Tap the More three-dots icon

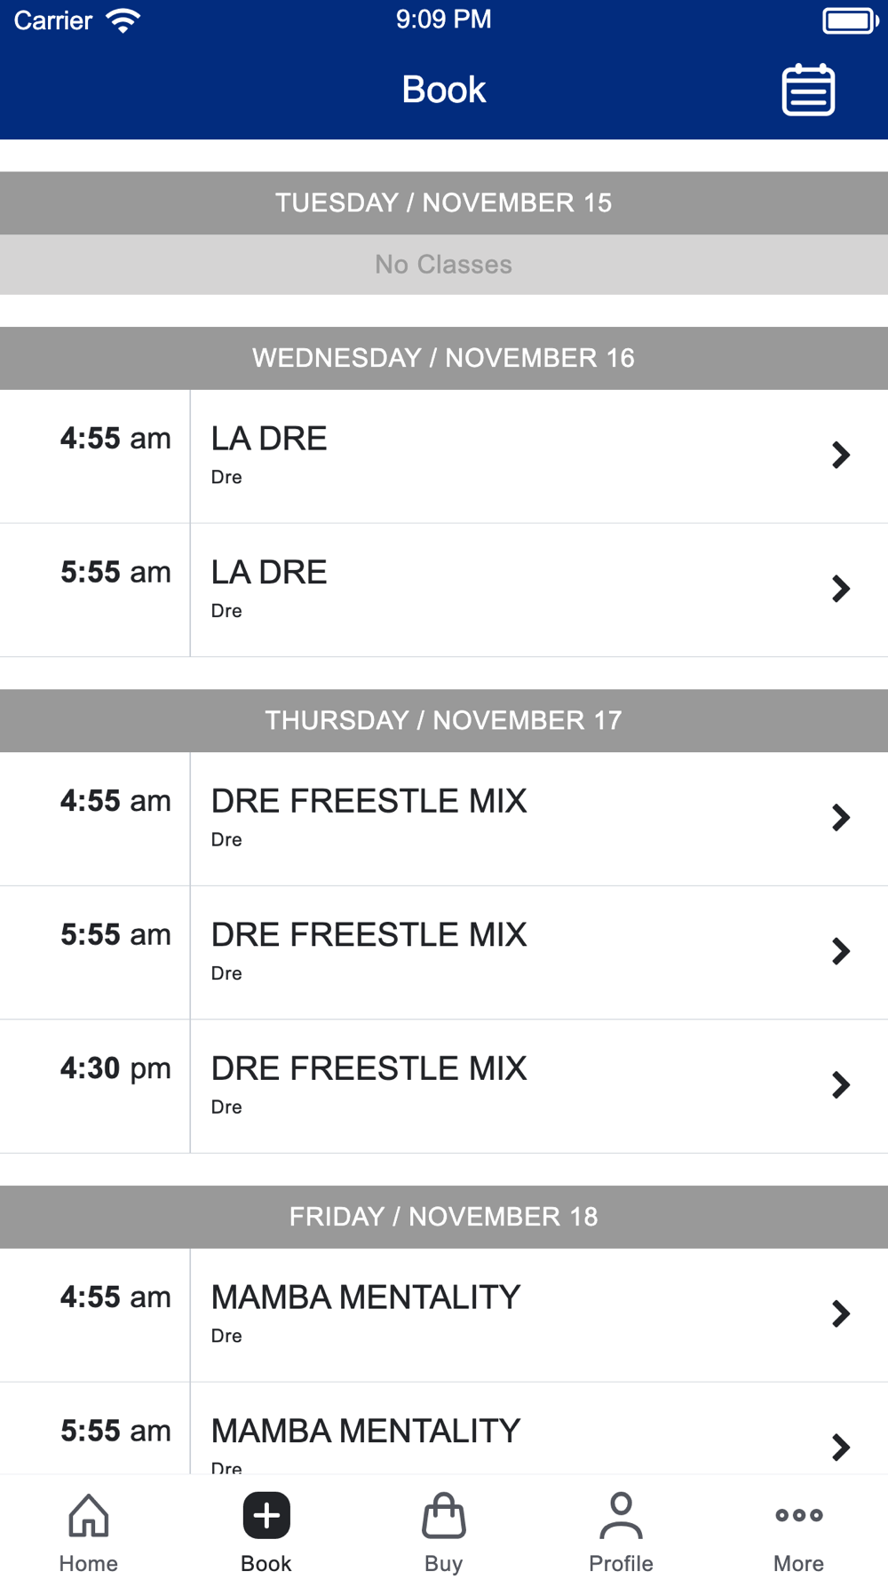click(798, 1515)
